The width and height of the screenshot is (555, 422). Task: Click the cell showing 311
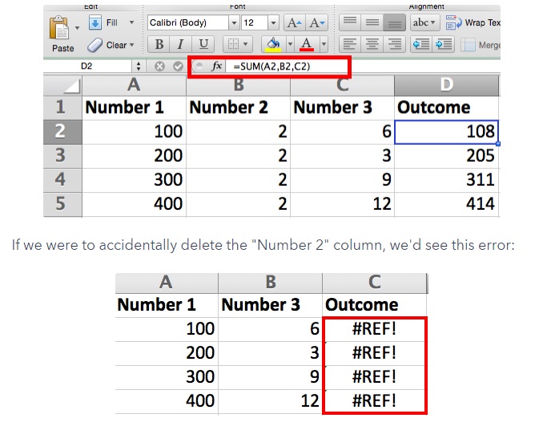coord(446,180)
